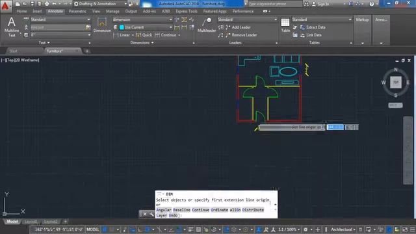Open the Manage ribbon tab
Image resolution: width=416 pixels, height=234 pixels.
click(x=112, y=11)
